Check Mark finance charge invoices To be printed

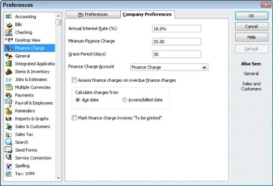[75, 118]
